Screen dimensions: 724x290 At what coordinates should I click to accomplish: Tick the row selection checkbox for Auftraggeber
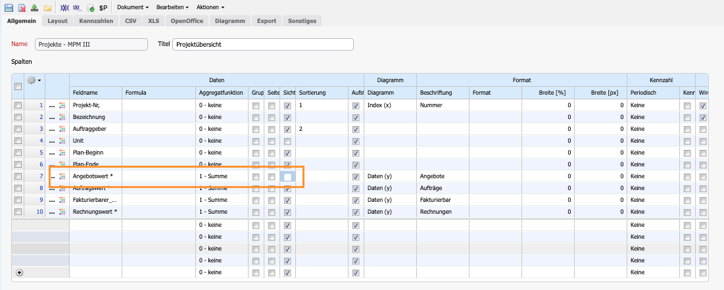tap(18, 129)
